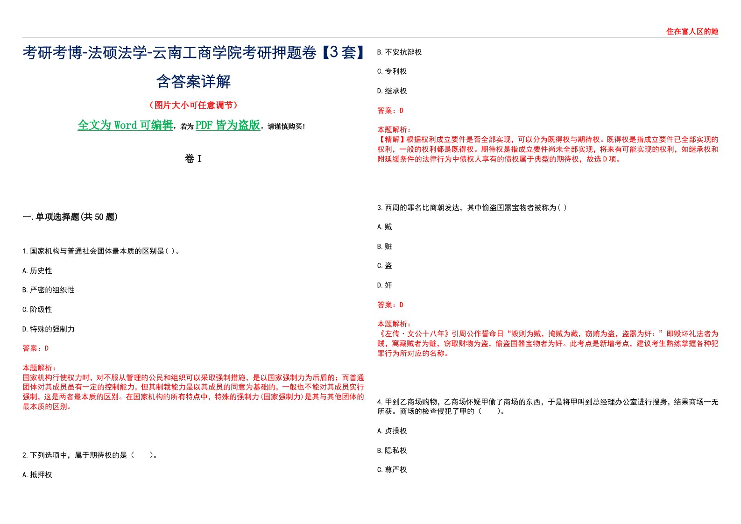Select option A.抵押权
741x524 pixels.
[37, 475]
